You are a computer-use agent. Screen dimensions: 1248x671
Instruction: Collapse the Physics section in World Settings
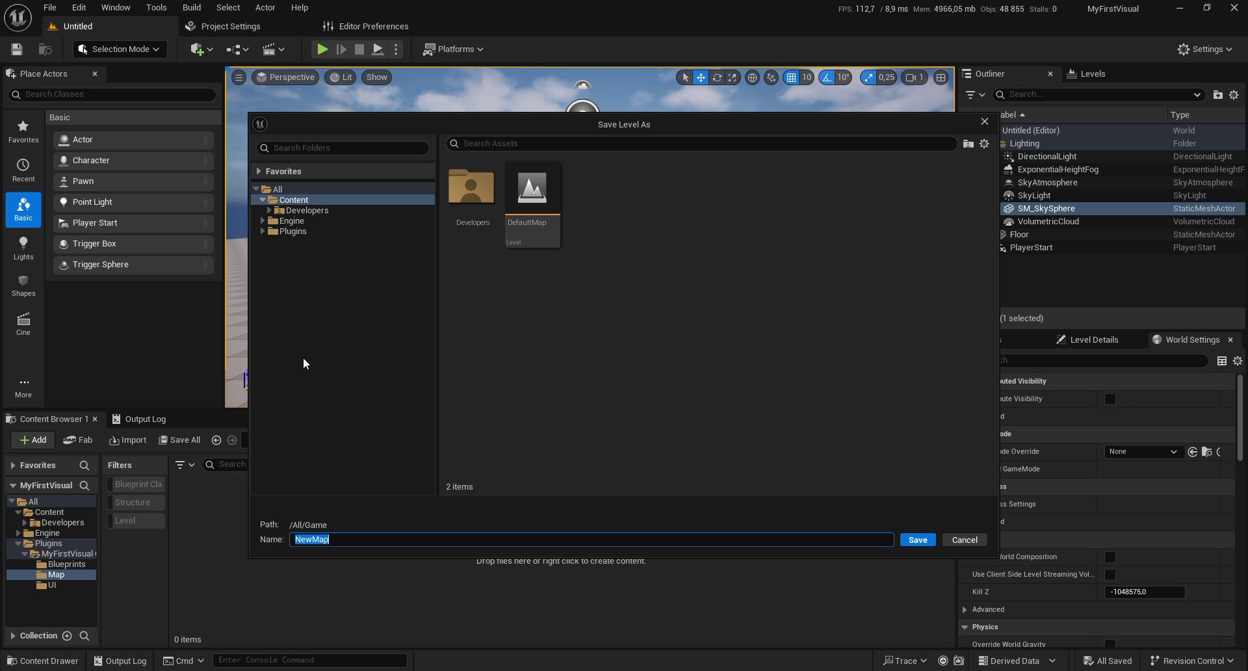coord(965,627)
